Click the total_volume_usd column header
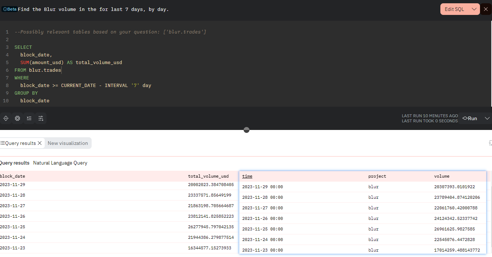Image resolution: width=492 pixels, height=257 pixels. point(208,176)
